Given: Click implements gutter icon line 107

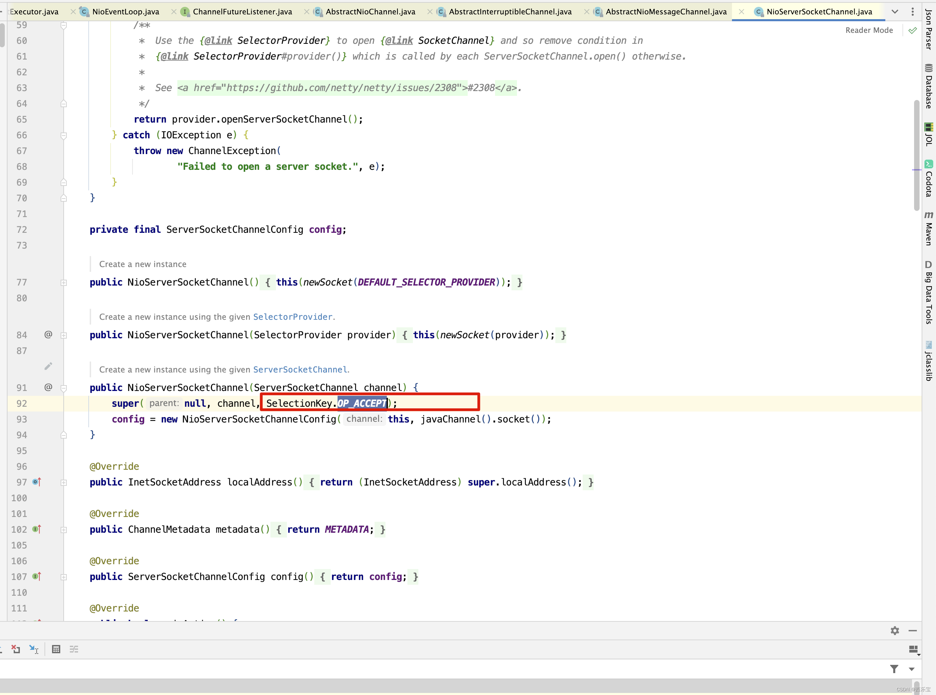Looking at the screenshot, I should (x=37, y=576).
